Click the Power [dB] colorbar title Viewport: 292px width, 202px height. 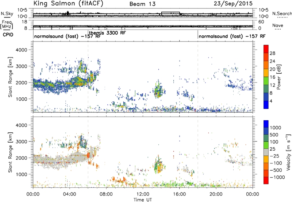[278, 77]
